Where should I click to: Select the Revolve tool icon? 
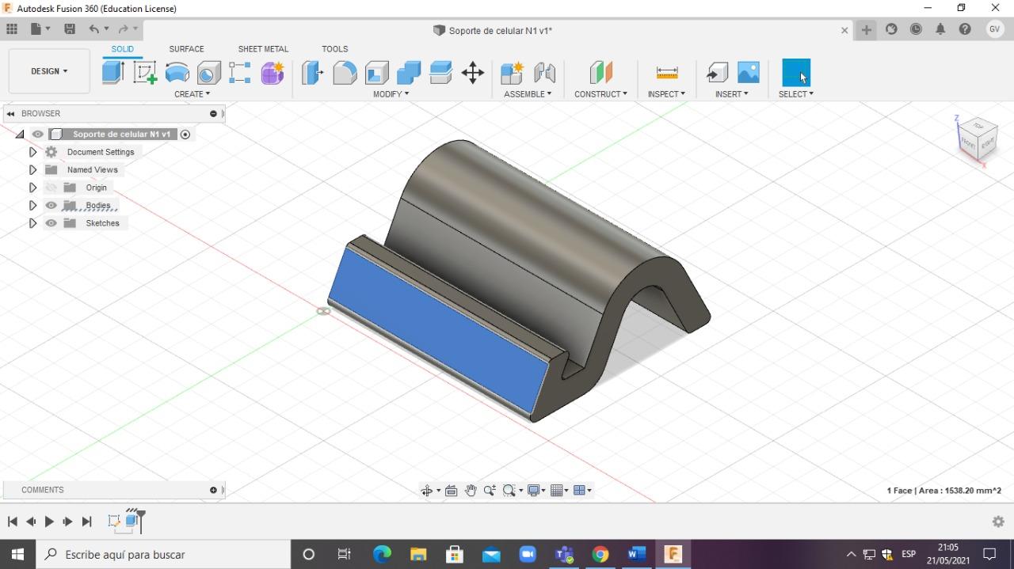tap(177, 73)
